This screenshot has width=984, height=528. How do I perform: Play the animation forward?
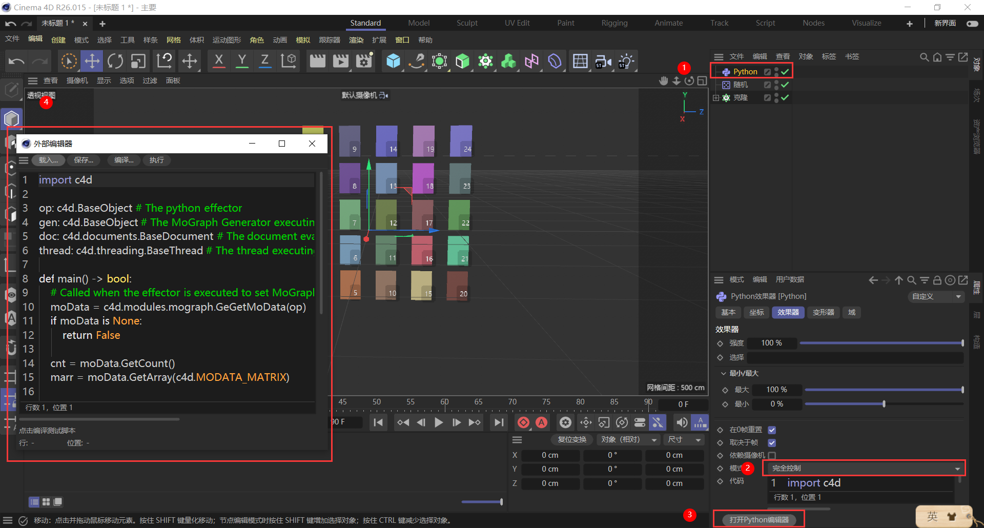(x=439, y=422)
